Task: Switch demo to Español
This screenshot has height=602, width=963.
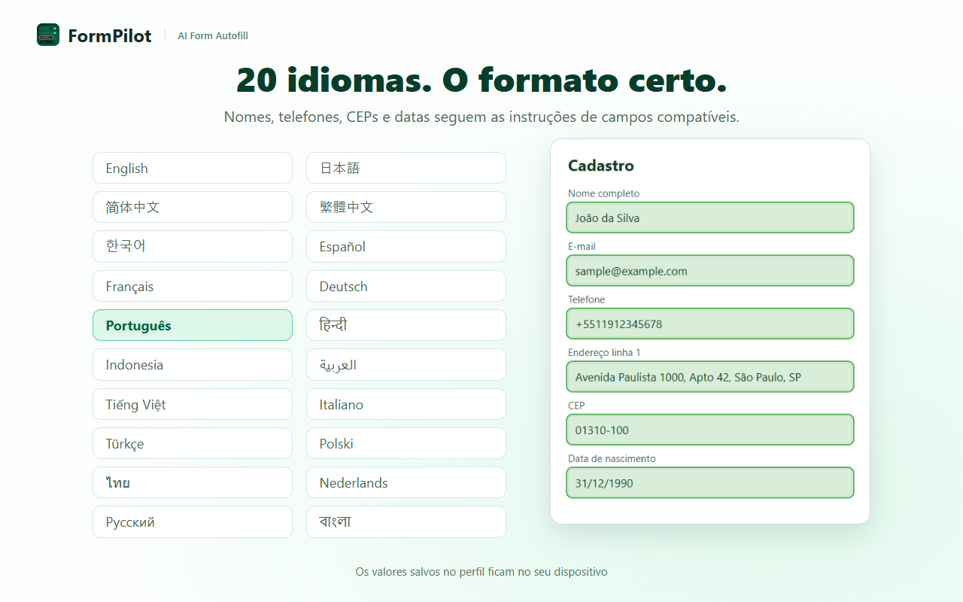Action: point(406,246)
